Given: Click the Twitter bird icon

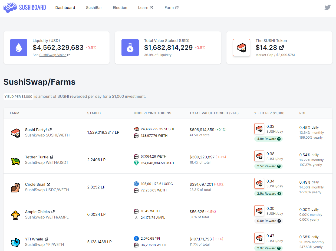Looking at the screenshot, I should point(327,7).
